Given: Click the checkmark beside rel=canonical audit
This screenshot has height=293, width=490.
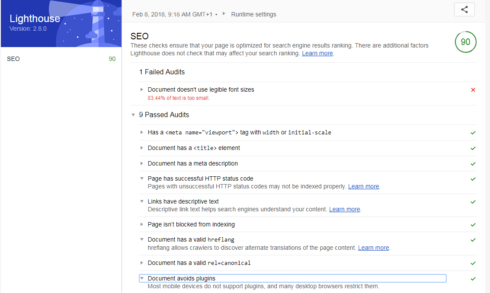Looking at the screenshot, I should click(473, 263).
